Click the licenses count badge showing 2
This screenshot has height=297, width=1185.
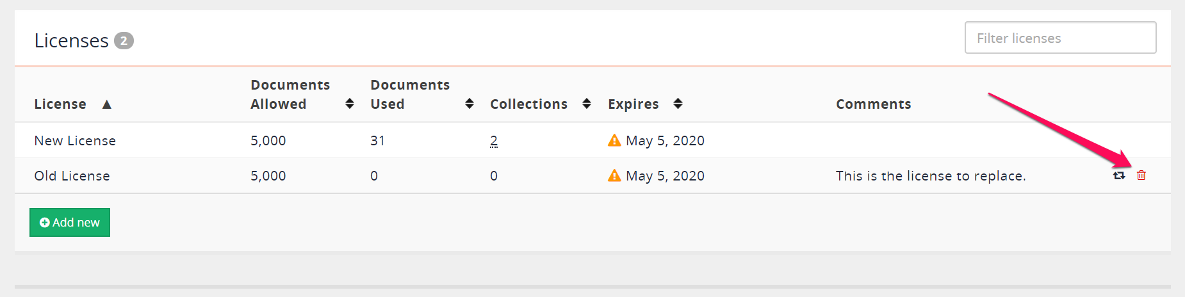124,40
